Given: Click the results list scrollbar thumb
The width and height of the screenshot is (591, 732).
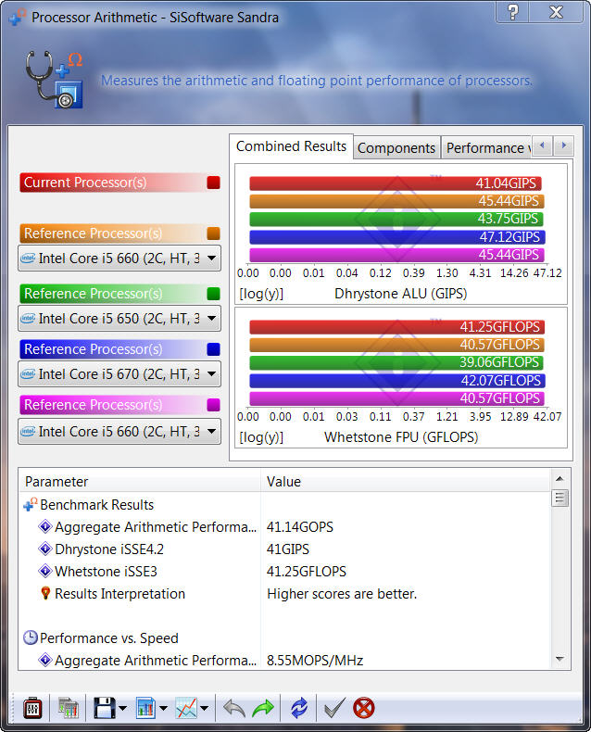Looking at the screenshot, I should [x=560, y=499].
